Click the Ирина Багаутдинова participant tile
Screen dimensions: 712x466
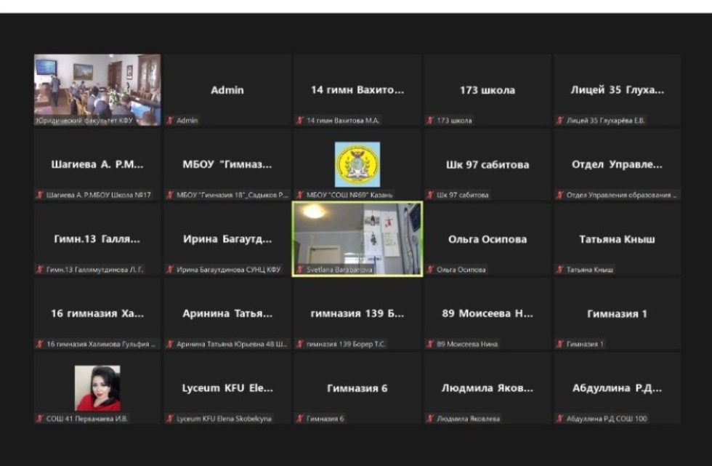click(x=227, y=239)
